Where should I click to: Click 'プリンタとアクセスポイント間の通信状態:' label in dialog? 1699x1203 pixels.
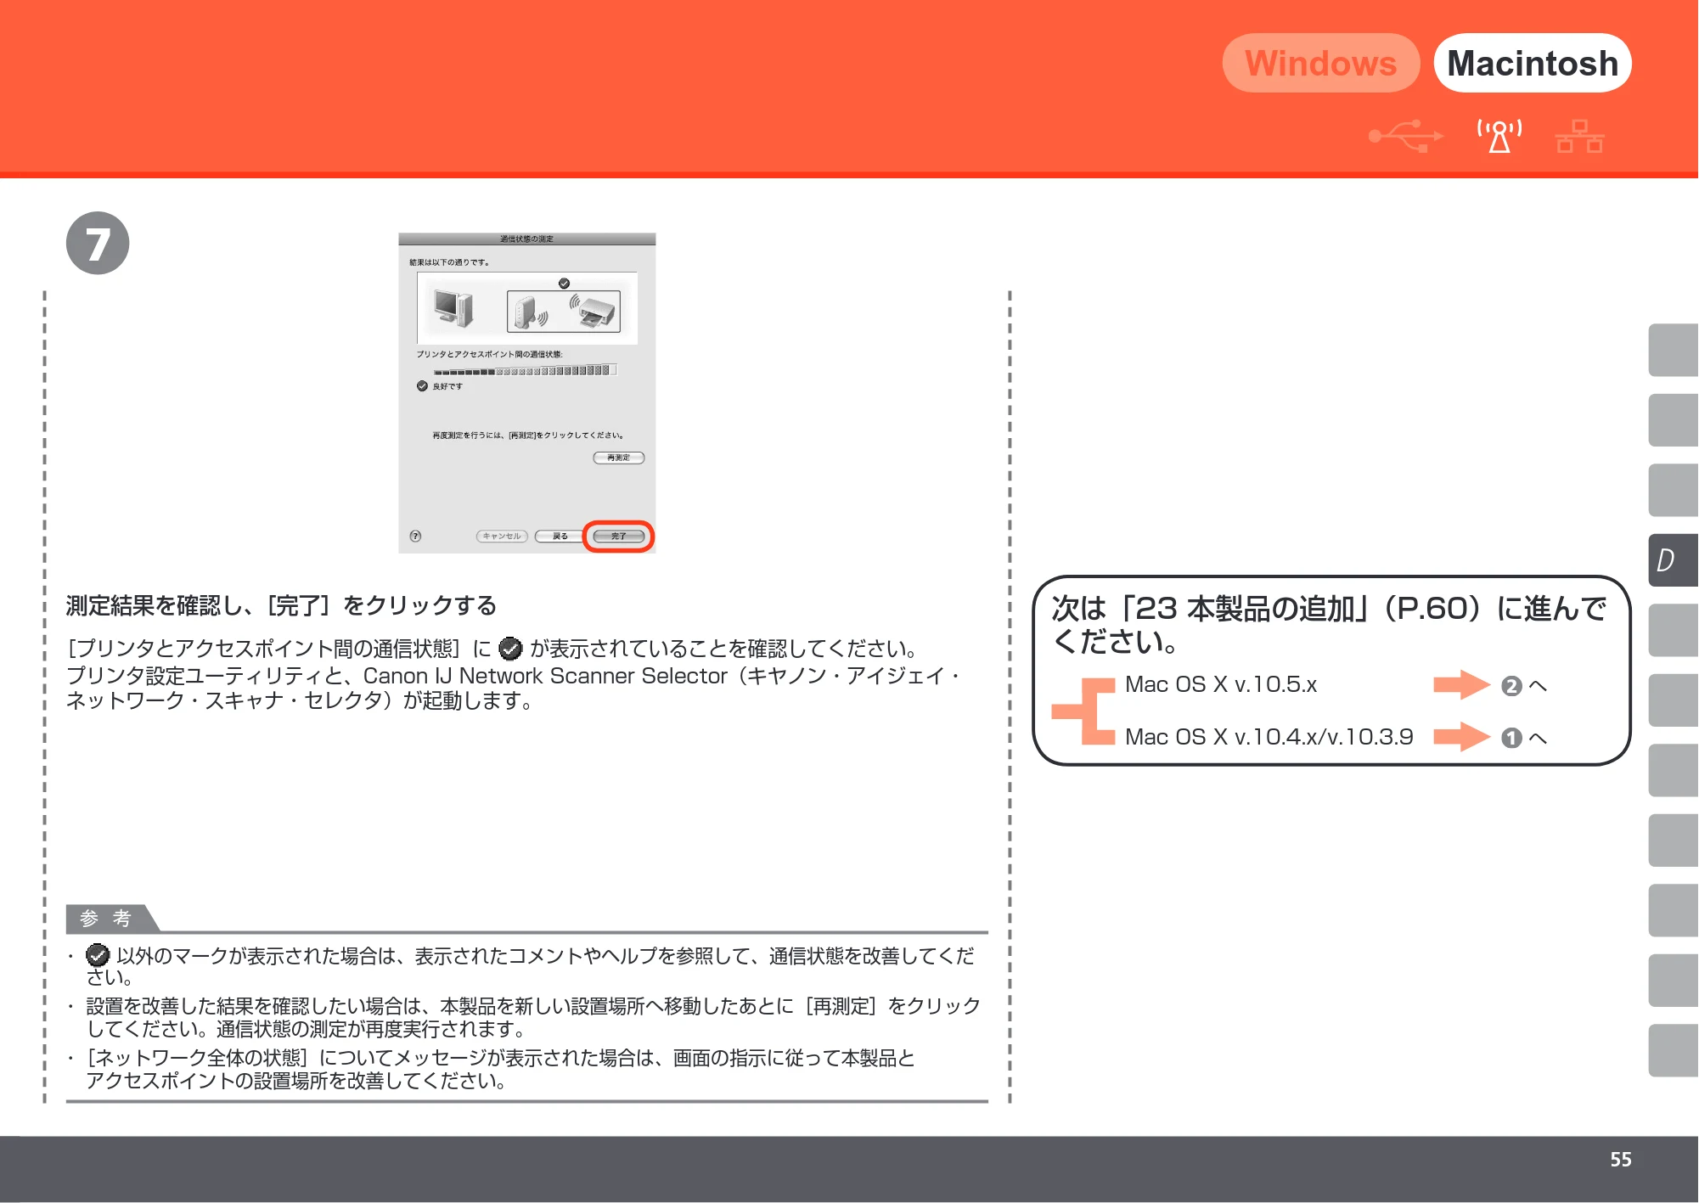[489, 354]
